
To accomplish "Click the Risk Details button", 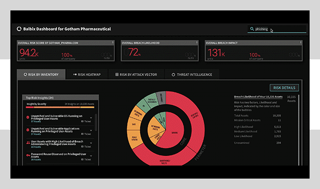I will coord(284,87).
